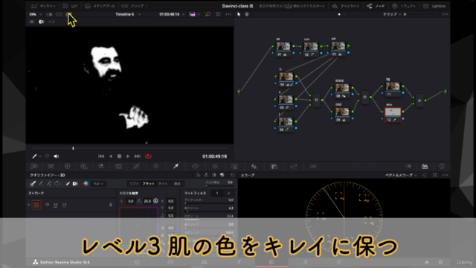476x268 pixels.
Task: Select the フラット falloff mode
Action: coord(149,184)
